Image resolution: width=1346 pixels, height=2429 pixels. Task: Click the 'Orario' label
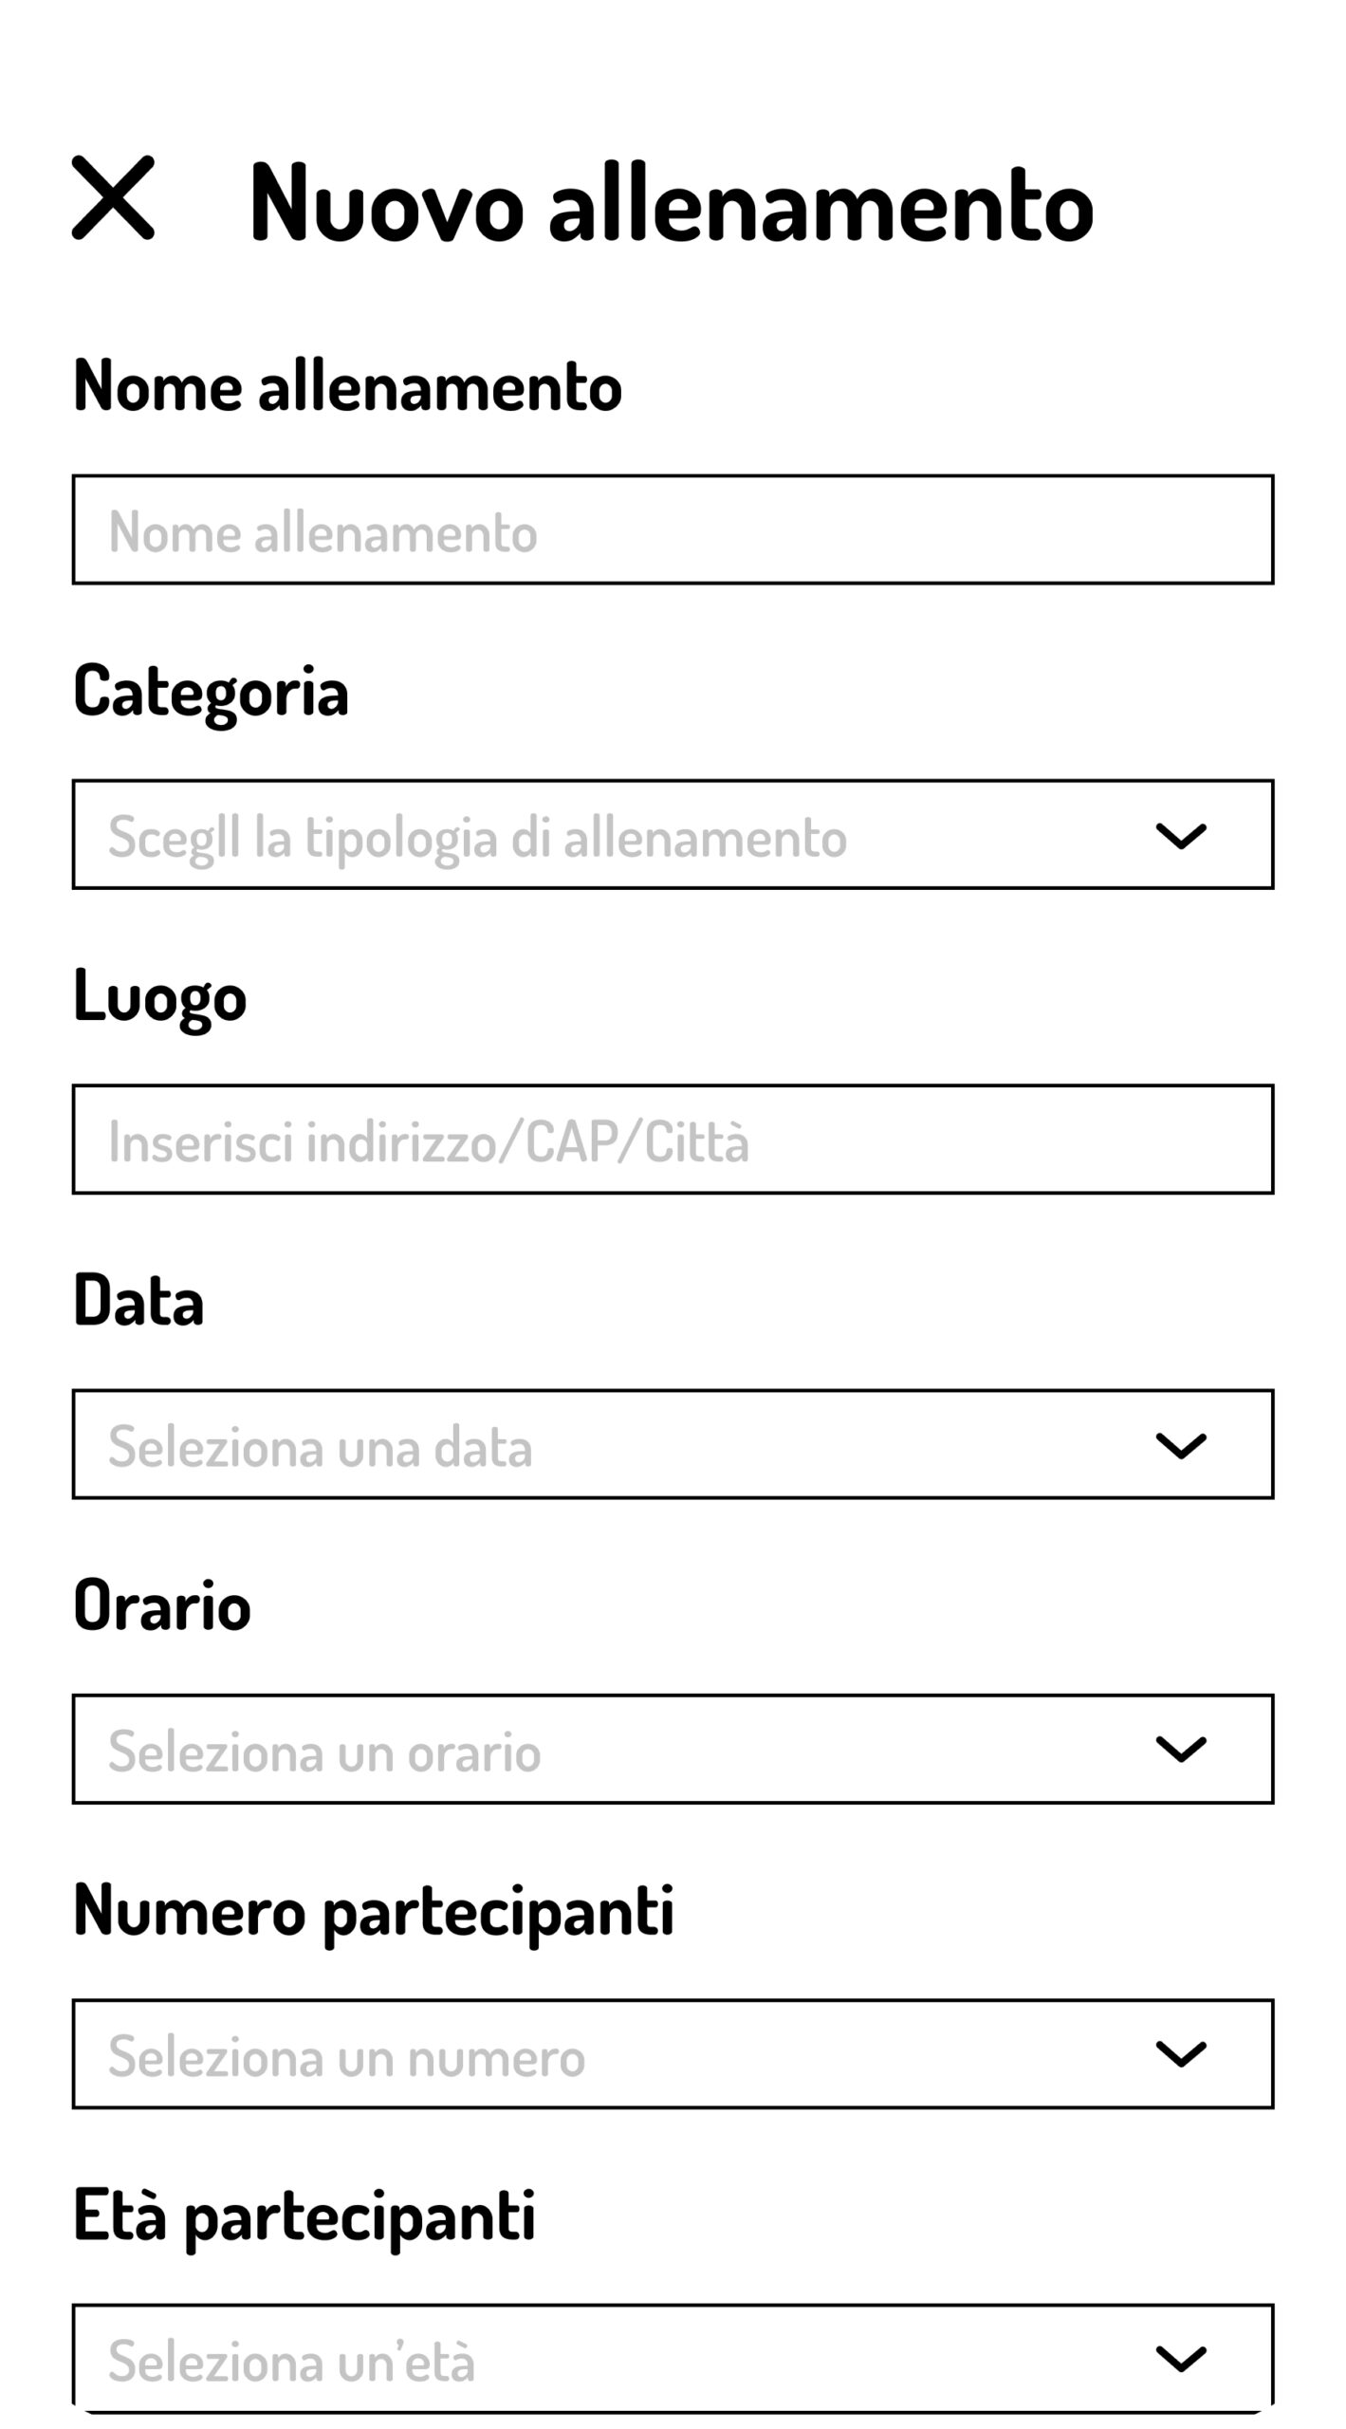pyautogui.click(x=161, y=1605)
